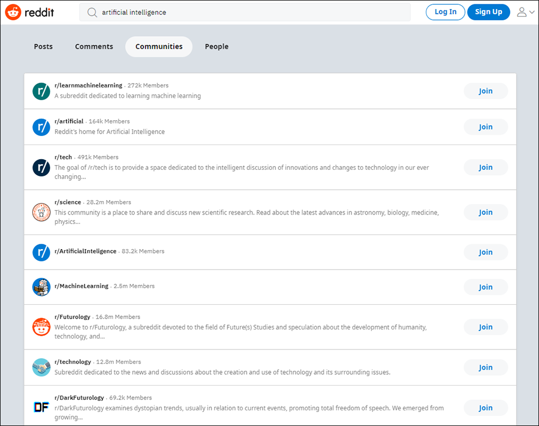Click the r/Futurology welcome description
This screenshot has width=539, height=426.
(x=240, y=332)
